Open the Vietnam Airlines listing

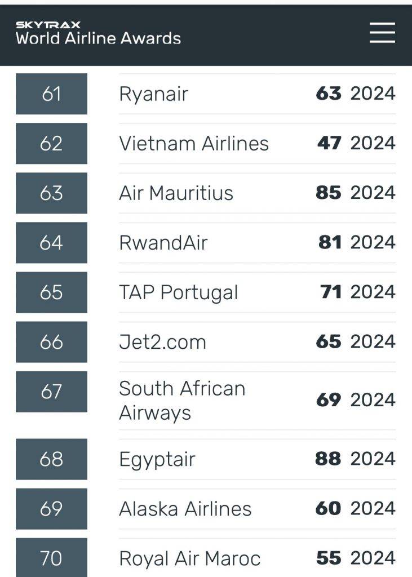[194, 144]
